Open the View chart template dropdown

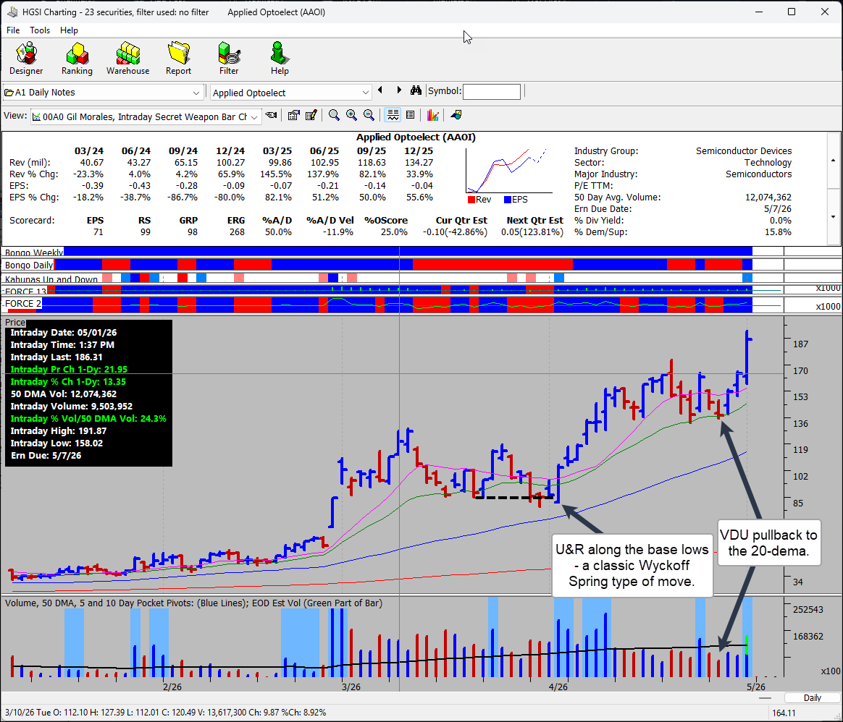click(x=146, y=116)
